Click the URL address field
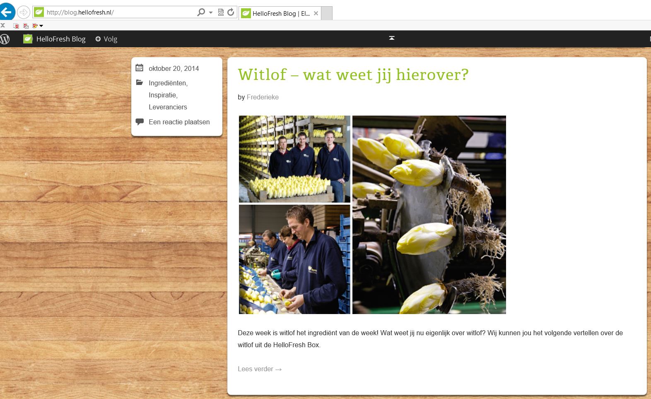This screenshot has height=399, width=651. click(120, 12)
